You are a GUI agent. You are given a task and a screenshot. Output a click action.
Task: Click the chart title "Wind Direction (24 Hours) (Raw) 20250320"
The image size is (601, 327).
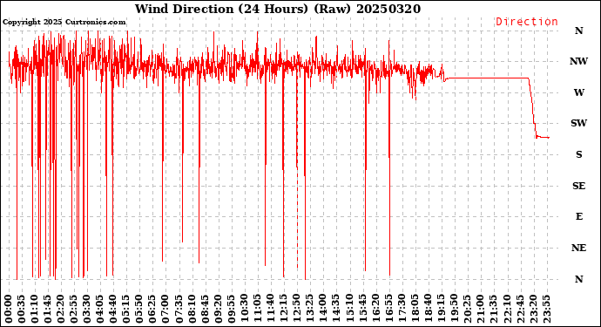coord(278,9)
